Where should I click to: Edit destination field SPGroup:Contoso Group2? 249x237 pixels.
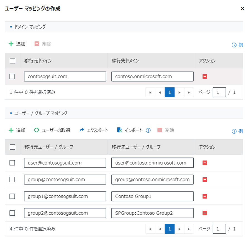(152, 213)
